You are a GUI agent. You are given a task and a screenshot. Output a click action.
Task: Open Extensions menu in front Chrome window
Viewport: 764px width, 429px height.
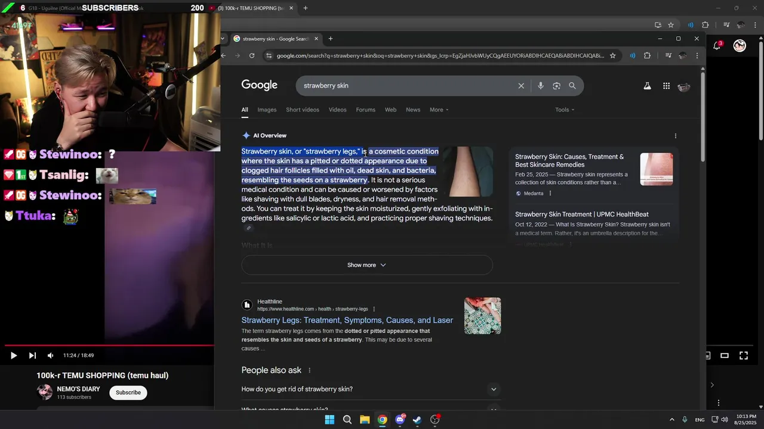[x=647, y=55]
